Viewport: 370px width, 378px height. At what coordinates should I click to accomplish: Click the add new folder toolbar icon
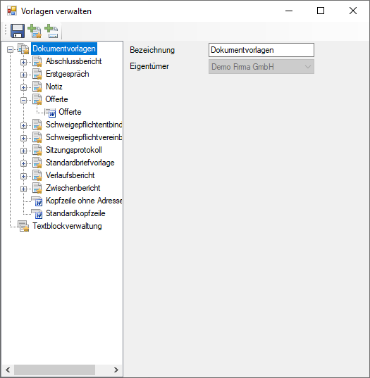(x=35, y=31)
